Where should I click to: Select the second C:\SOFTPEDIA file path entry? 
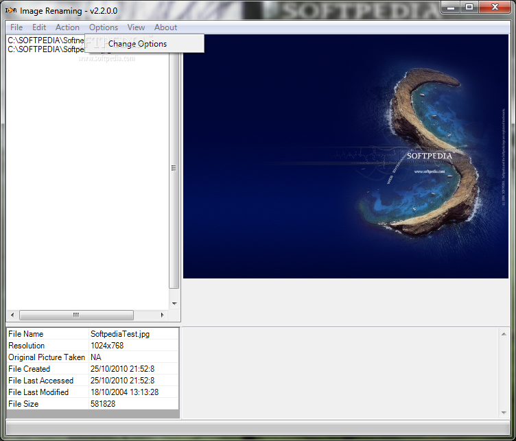pos(46,49)
